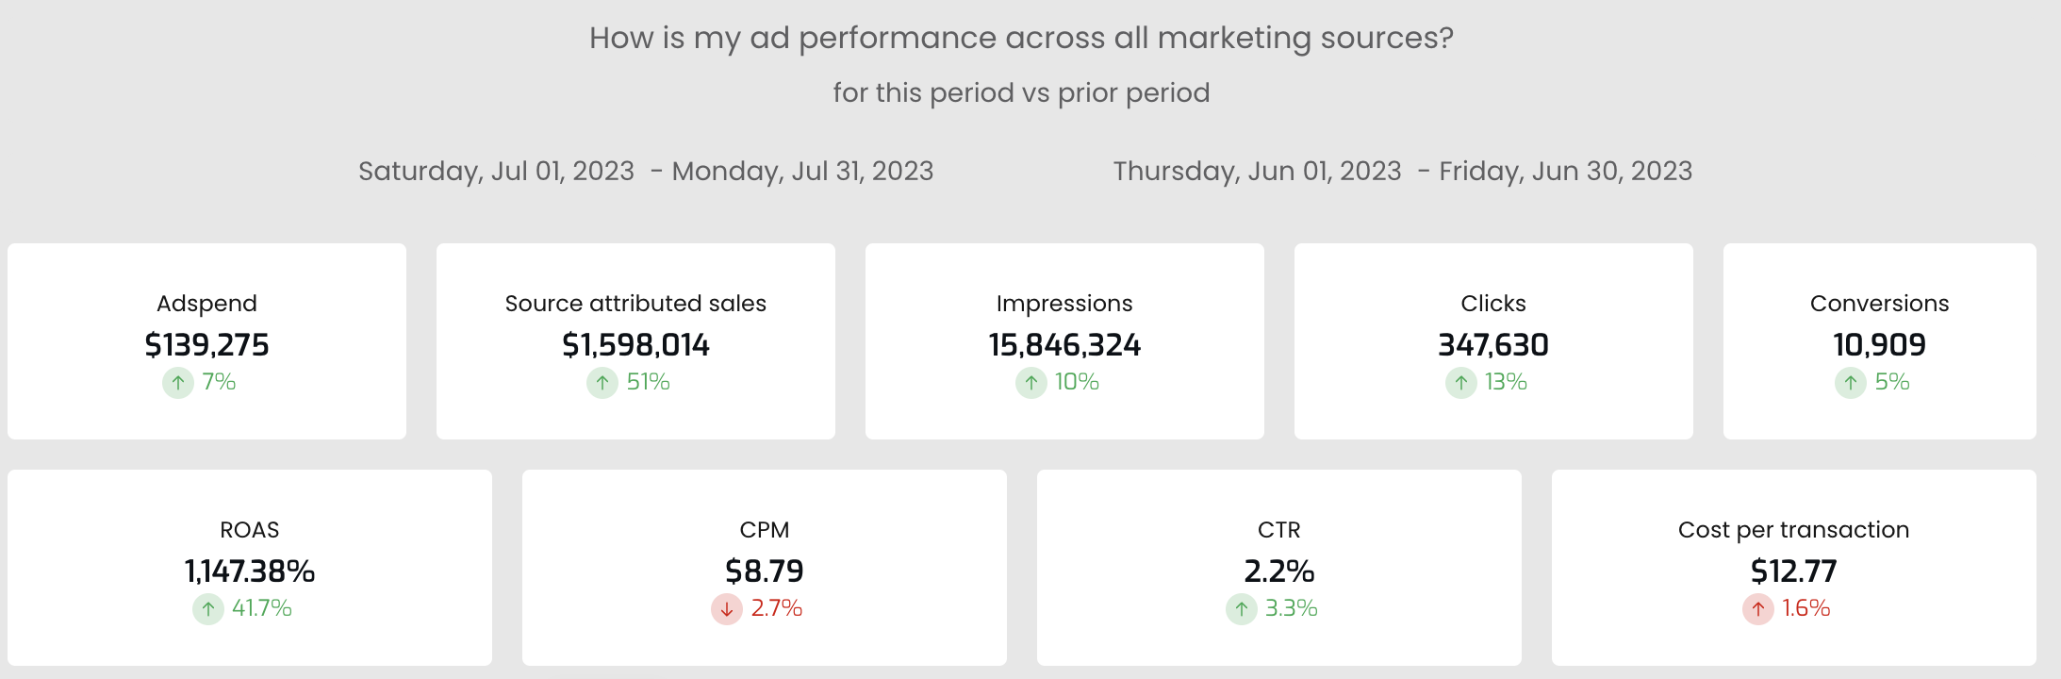Click the Clicks count 347,630
Screen dimensions: 2061x679
click(x=1493, y=345)
